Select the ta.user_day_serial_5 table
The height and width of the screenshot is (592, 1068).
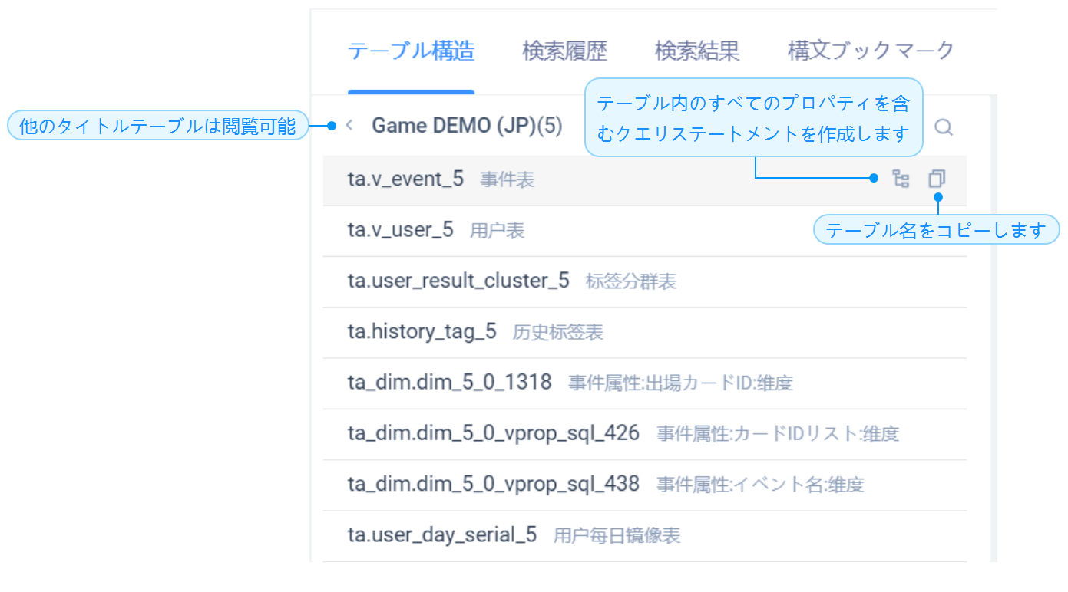click(x=442, y=535)
